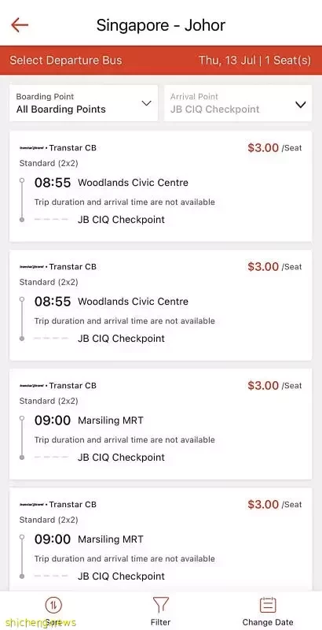
Task: Tap the Filter tab label
Action: click(160, 622)
